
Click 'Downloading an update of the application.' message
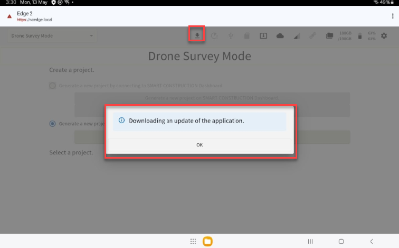tap(186, 121)
